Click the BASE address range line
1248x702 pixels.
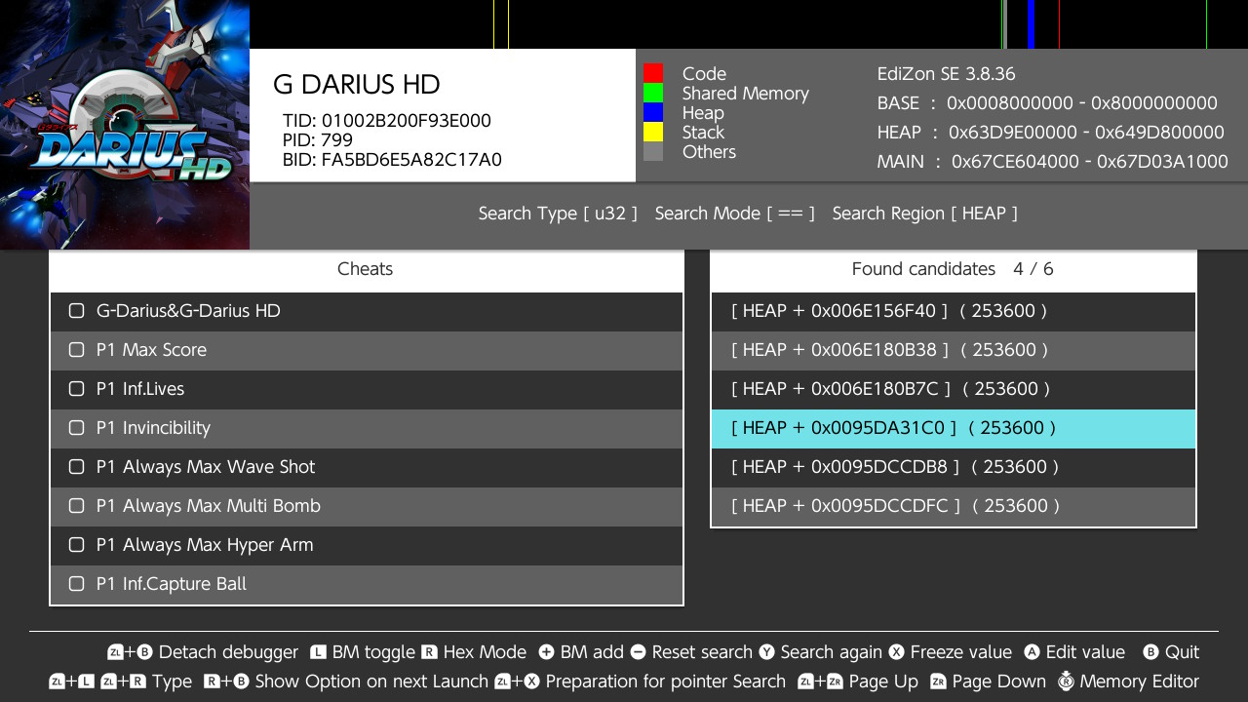[x=1047, y=103]
